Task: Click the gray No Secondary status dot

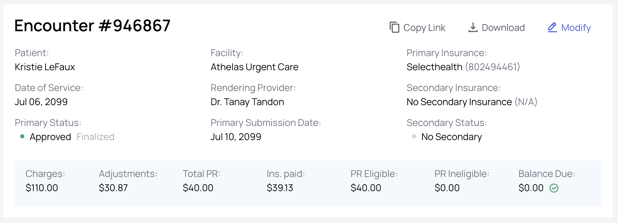Action: click(x=414, y=136)
